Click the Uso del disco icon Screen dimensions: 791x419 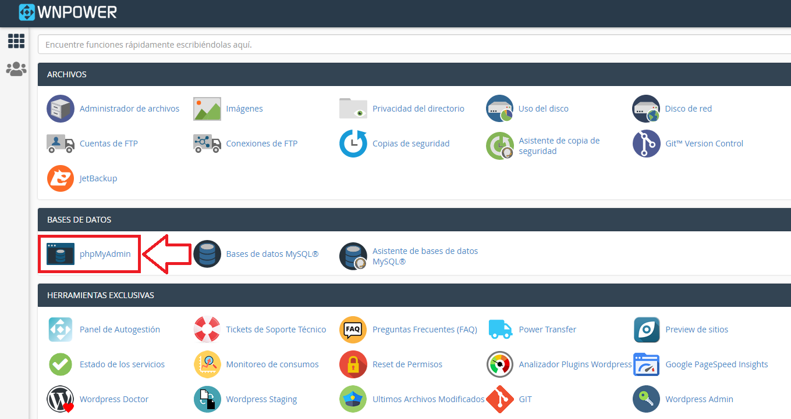point(500,109)
